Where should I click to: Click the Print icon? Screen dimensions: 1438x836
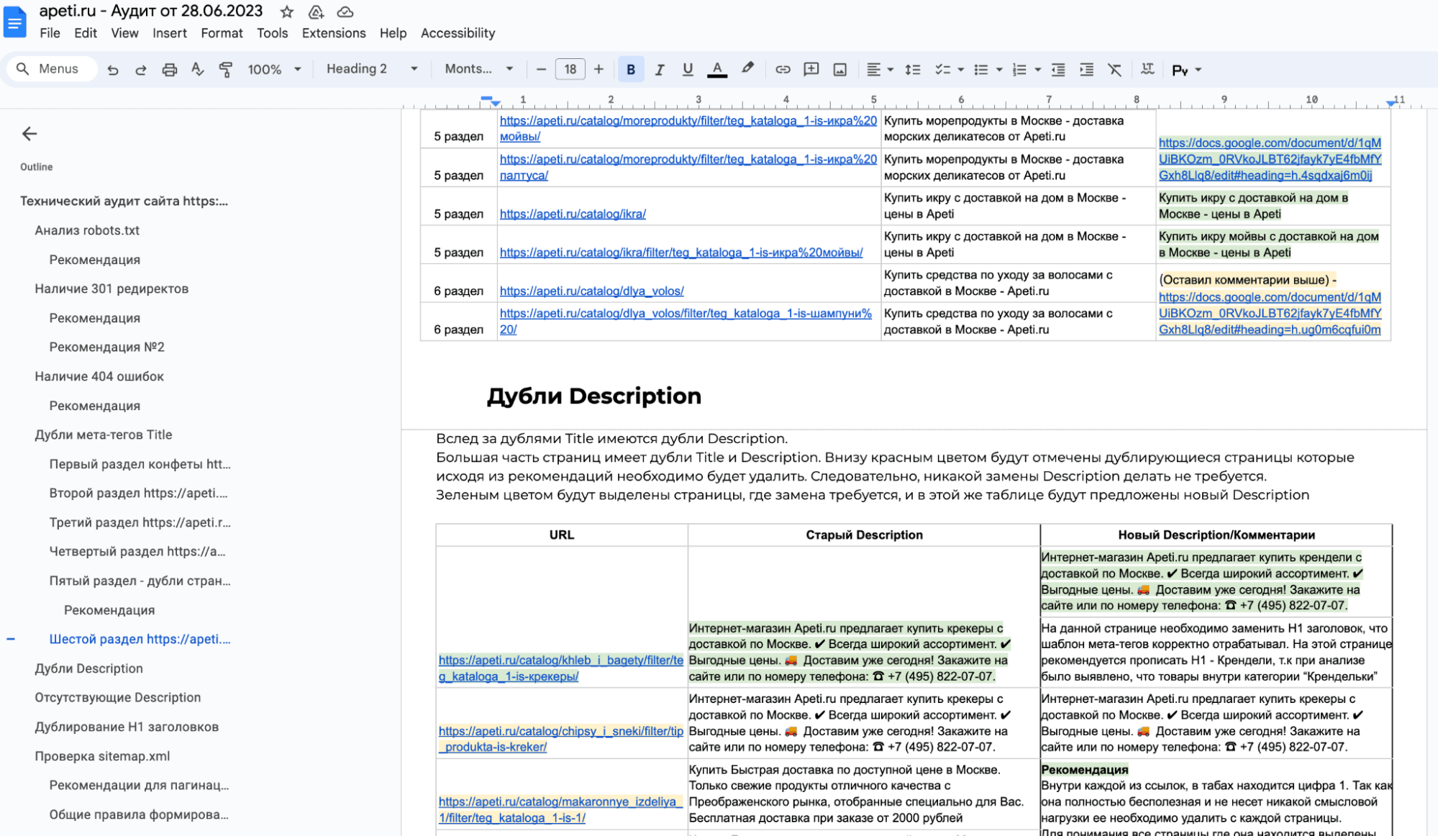point(169,70)
